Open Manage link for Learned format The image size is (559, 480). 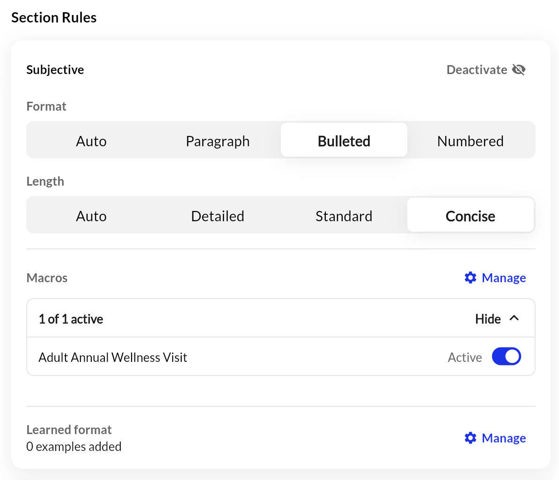click(504, 438)
